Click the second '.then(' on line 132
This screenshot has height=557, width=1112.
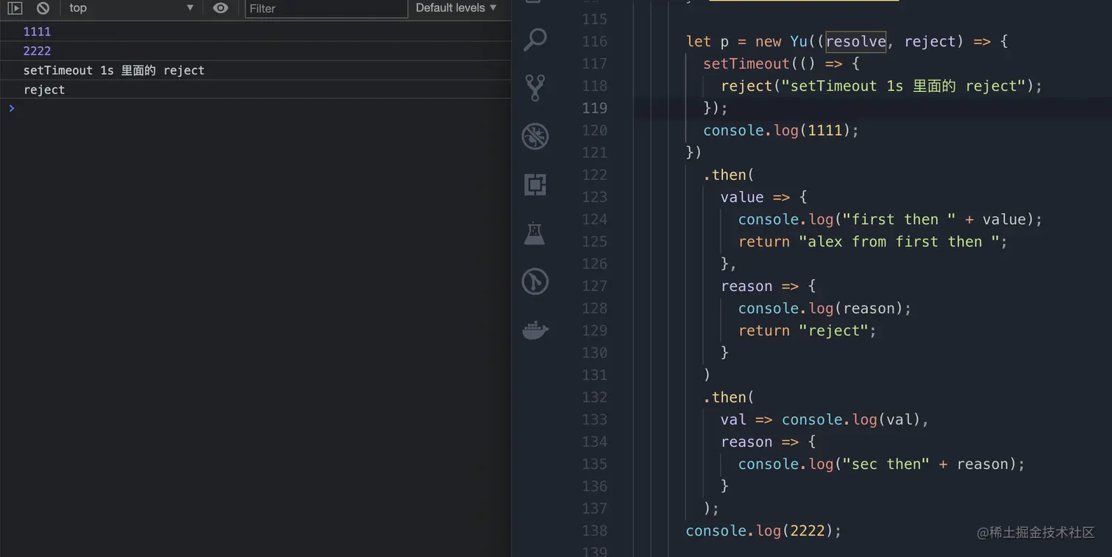[x=729, y=397]
